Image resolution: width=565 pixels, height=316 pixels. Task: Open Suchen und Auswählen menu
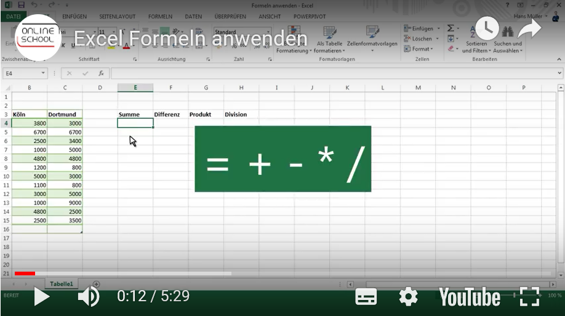click(508, 39)
